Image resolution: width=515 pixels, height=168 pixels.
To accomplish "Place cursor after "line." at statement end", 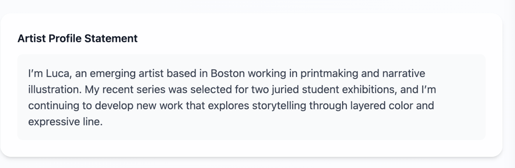I will tap(102, 122).
